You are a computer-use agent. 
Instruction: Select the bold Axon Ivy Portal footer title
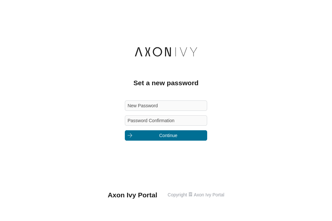click(132, 195)
